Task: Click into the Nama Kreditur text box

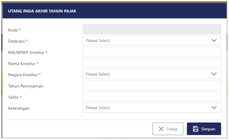Action: coord(152,63)
